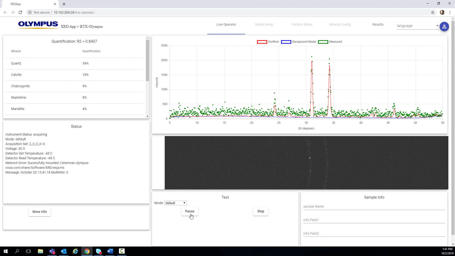Viewport: 455px width, 256px height.
Task: Toggle the Background Model legend series
Action: point(299,42)
